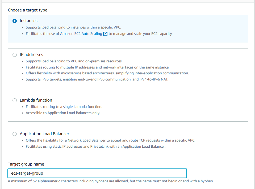
Task: Click the IP addresses option title
Action: pos(31,55)
